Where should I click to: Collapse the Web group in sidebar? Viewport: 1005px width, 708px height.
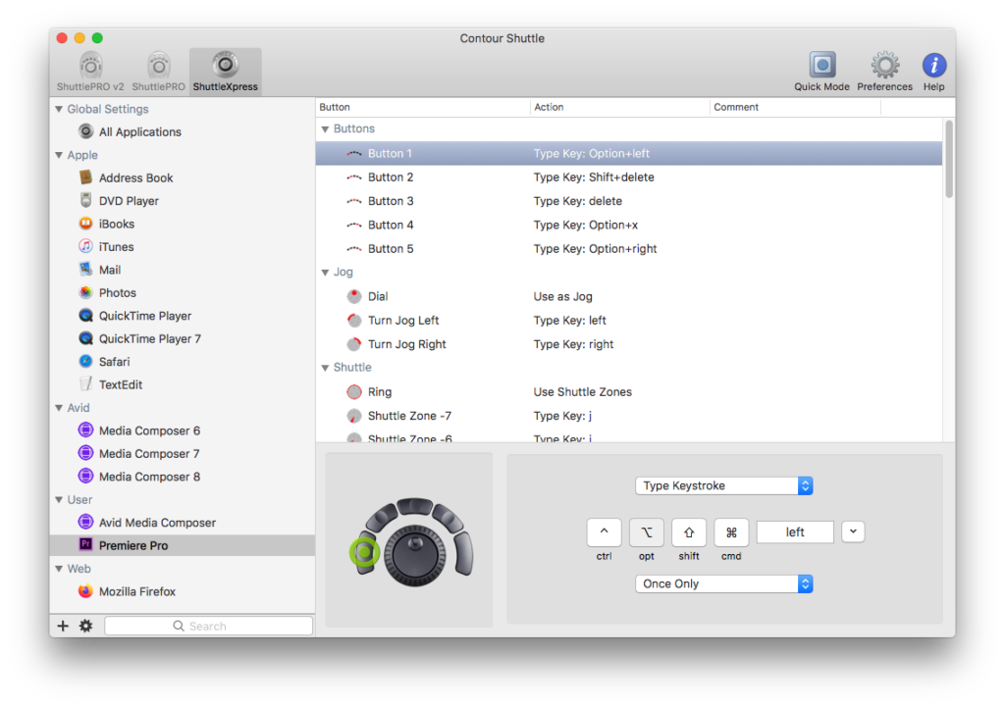coord(59,569)
